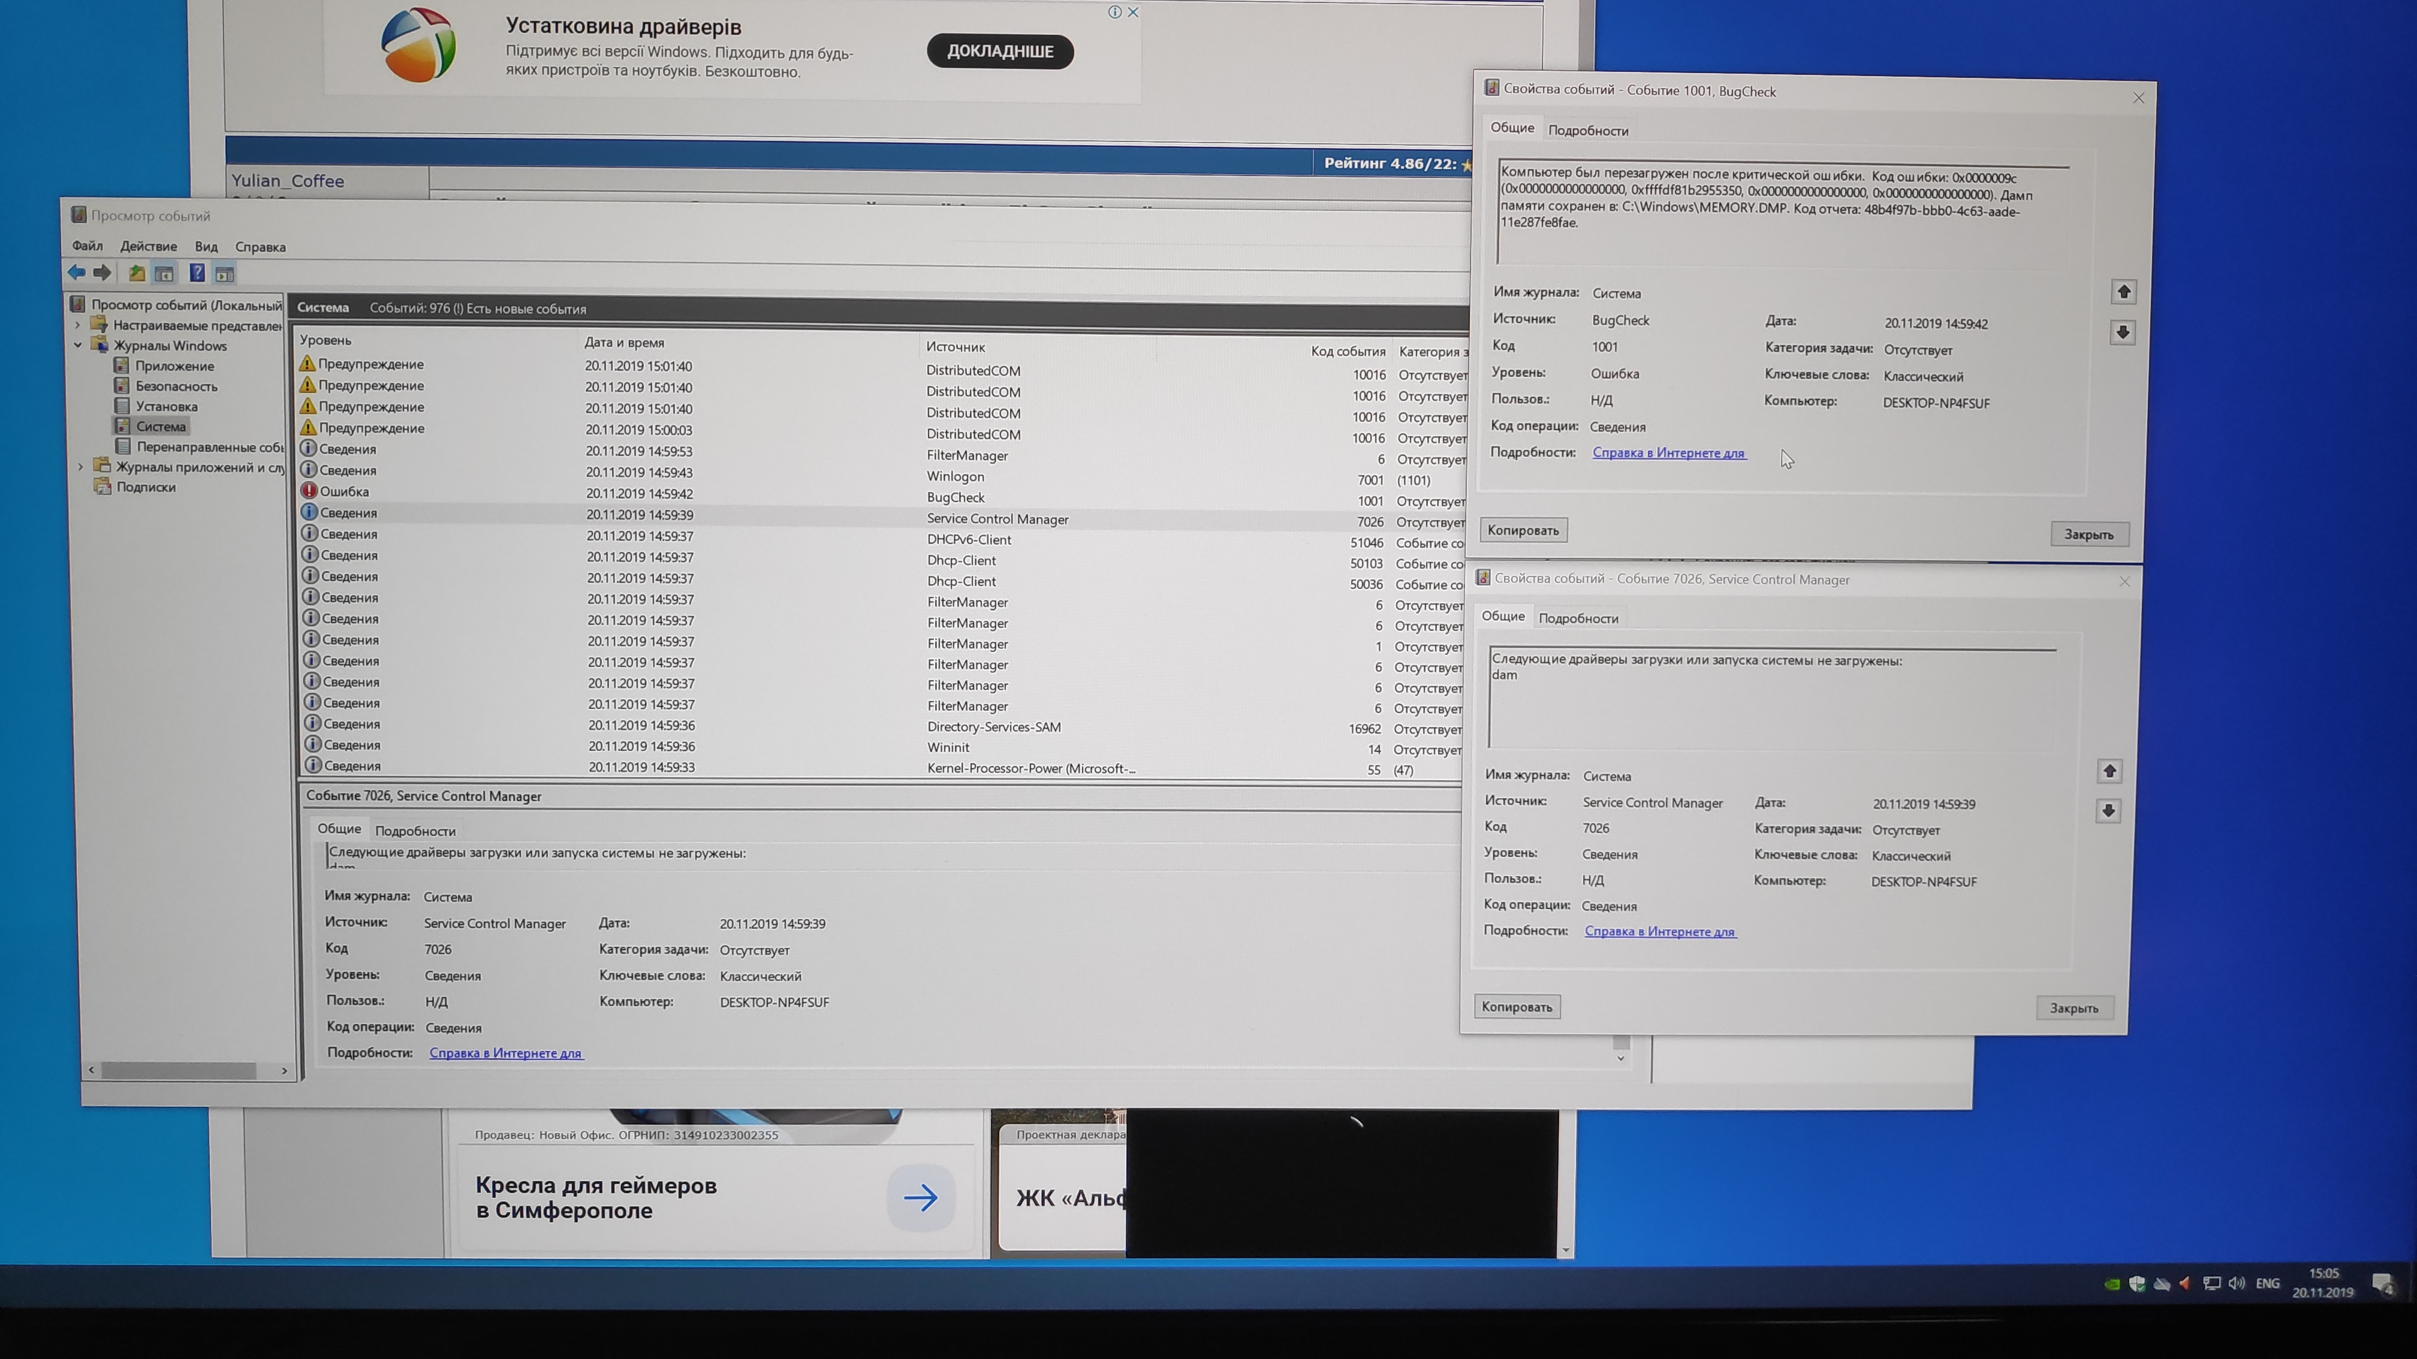Select the Безопасность log in tree
Screen dimensions: 2417x1359
click(176, 386)
